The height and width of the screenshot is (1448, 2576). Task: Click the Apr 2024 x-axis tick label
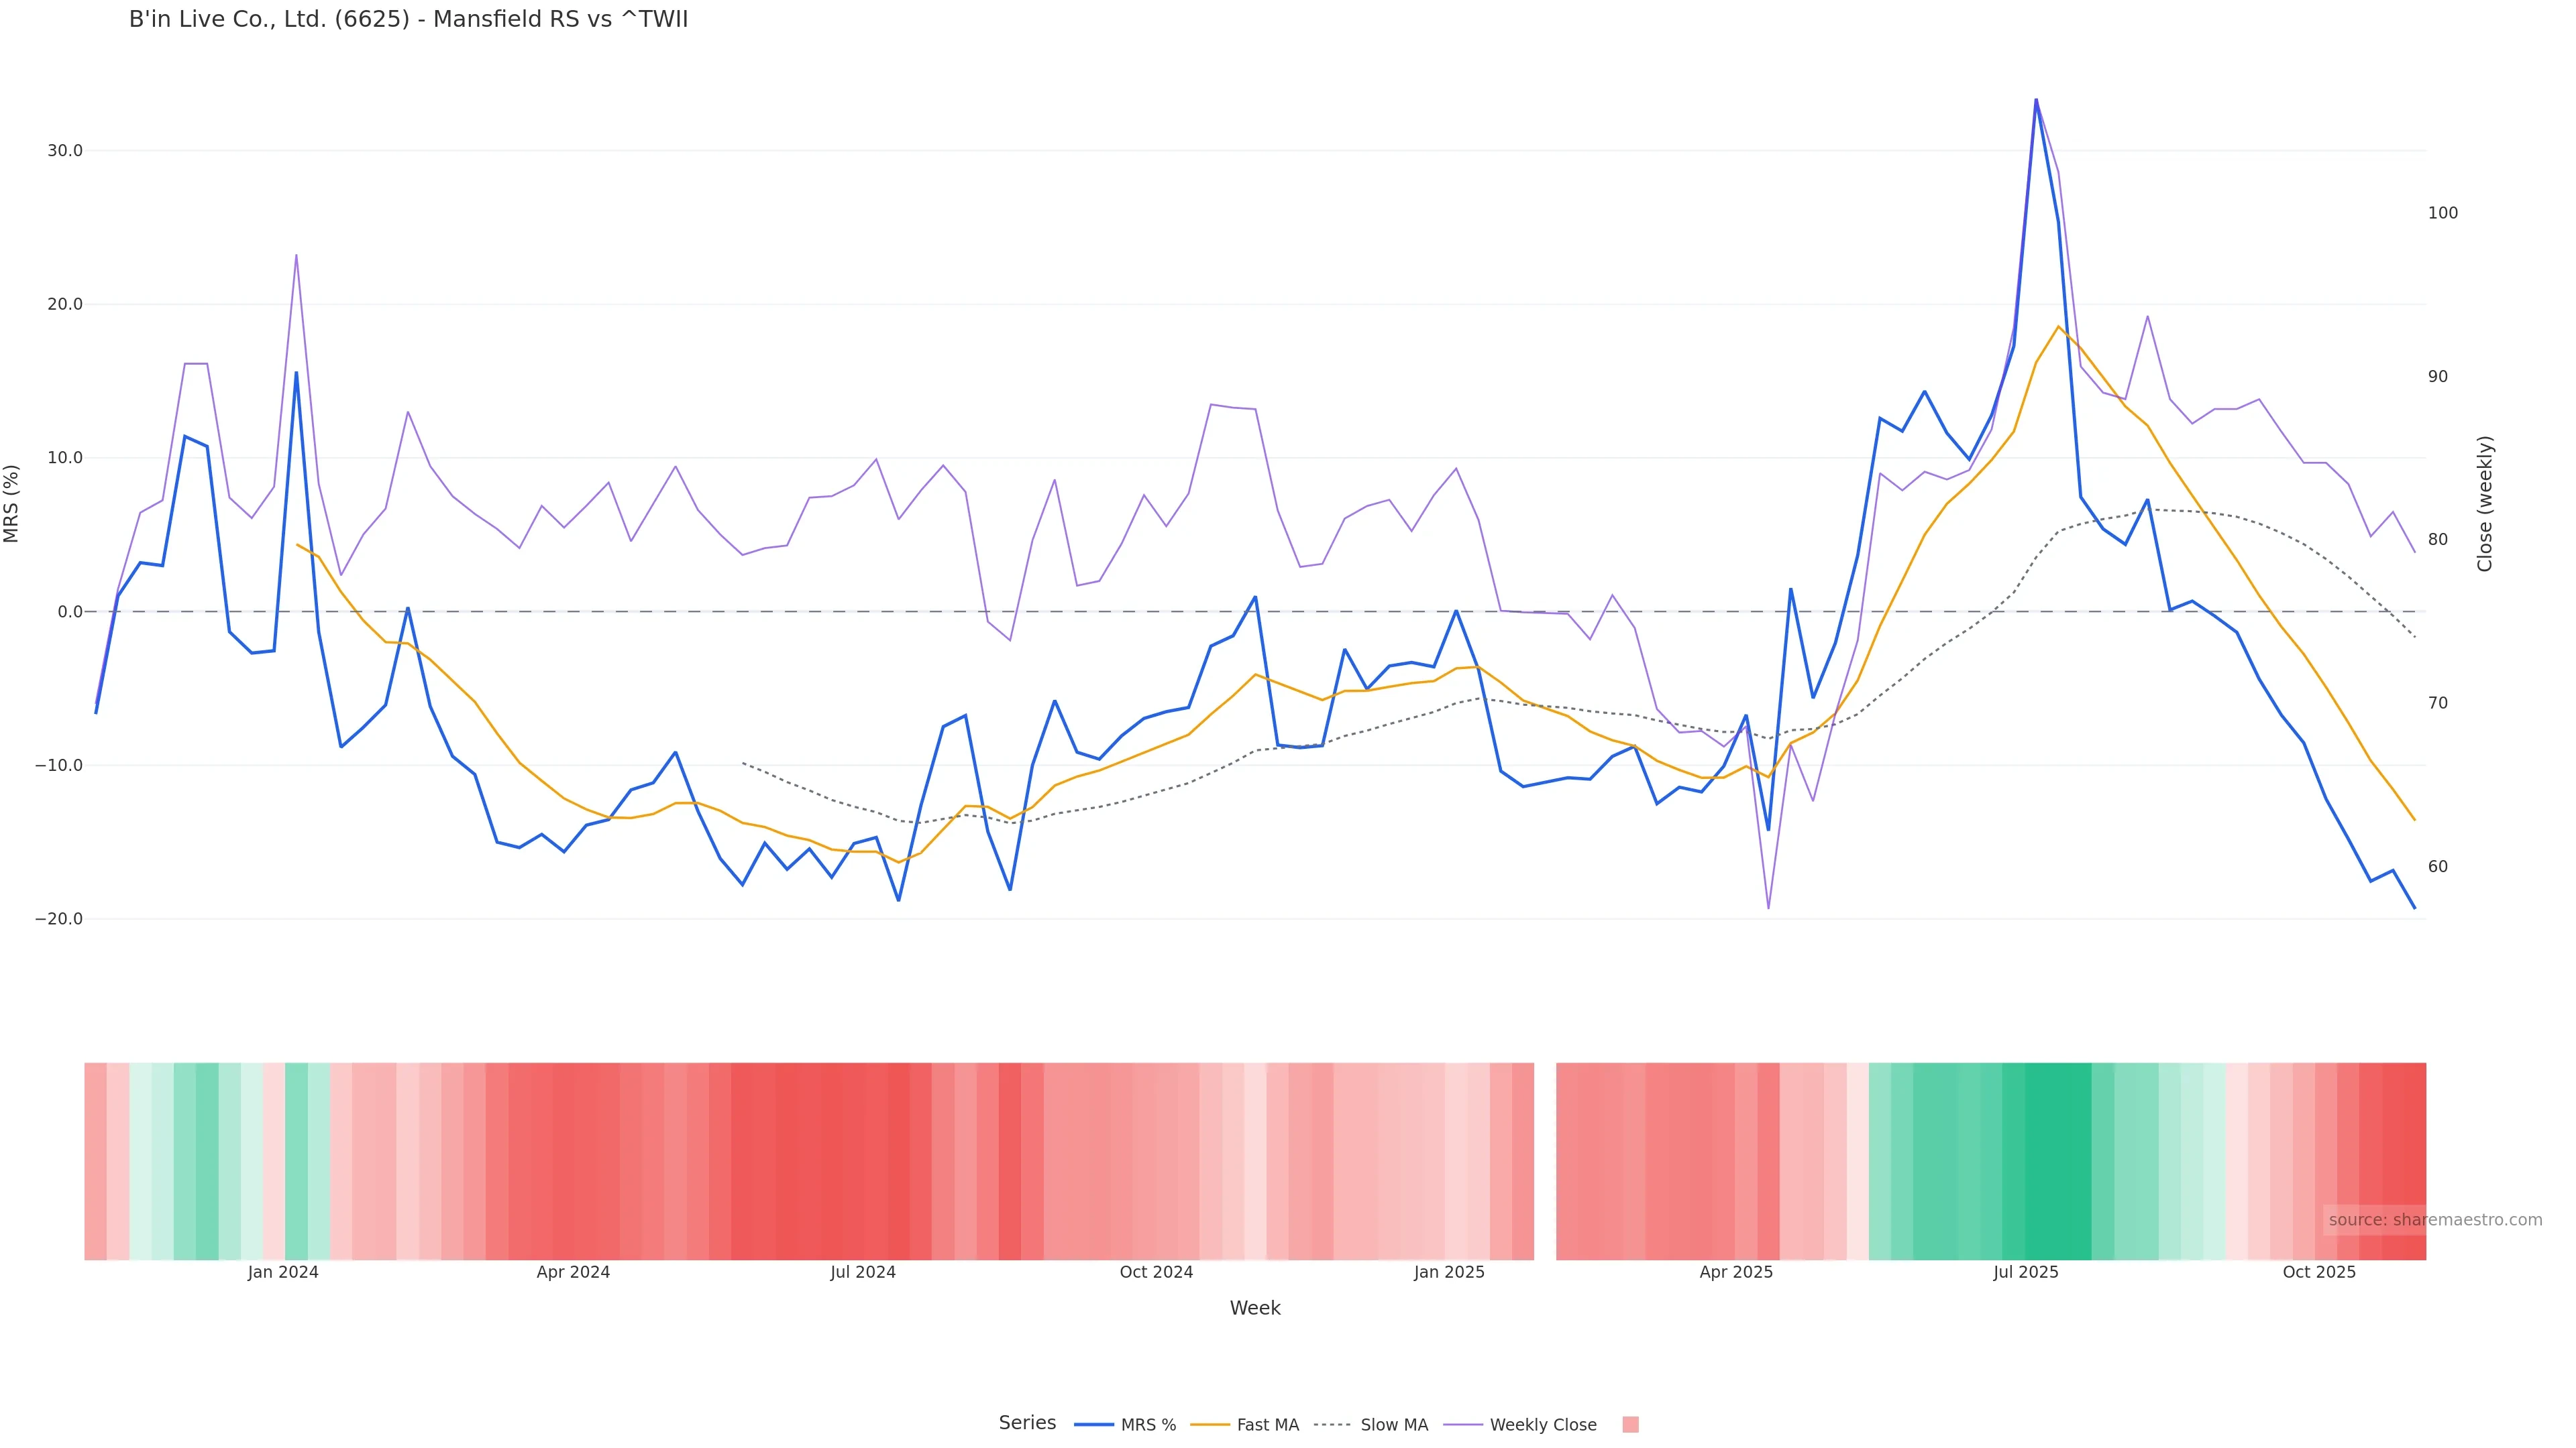[573, 1272]
